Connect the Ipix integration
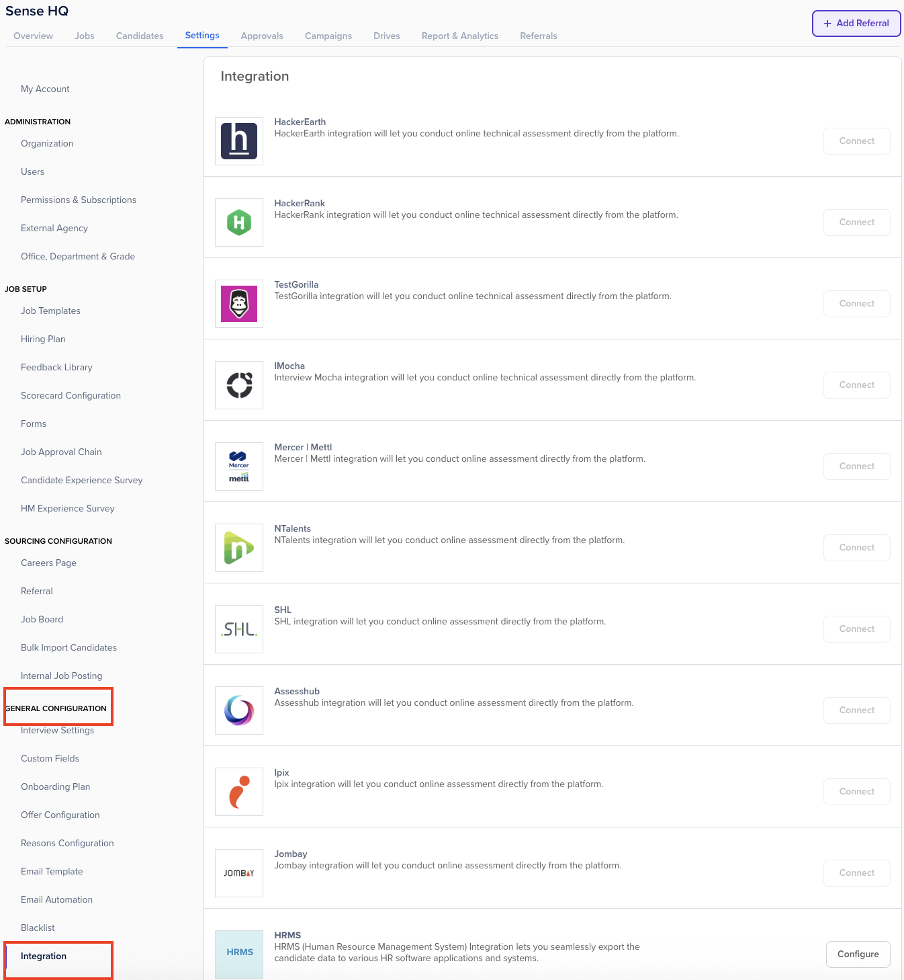Viewport: 904px width, 980px height. 857,792
